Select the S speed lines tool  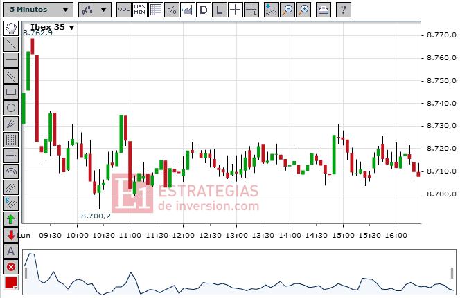[11, 203]
